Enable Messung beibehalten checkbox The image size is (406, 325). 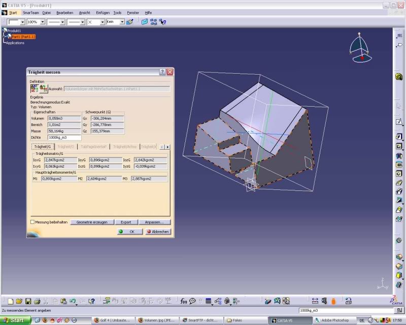tap(32, 222)
